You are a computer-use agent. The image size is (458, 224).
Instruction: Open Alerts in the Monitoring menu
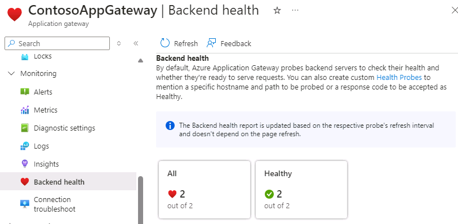click(43, 92)
